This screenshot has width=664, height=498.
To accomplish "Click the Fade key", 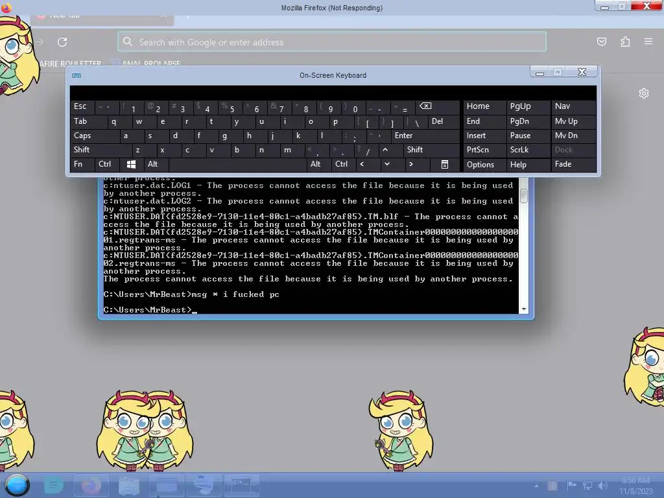I will 573,164.
